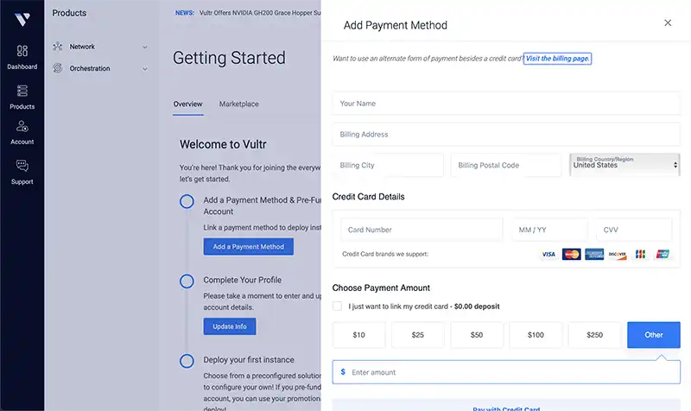The width and height of the screenshot is (691, 411).
Task: Focus the Billing City field
Action: (x=388, y=165)
